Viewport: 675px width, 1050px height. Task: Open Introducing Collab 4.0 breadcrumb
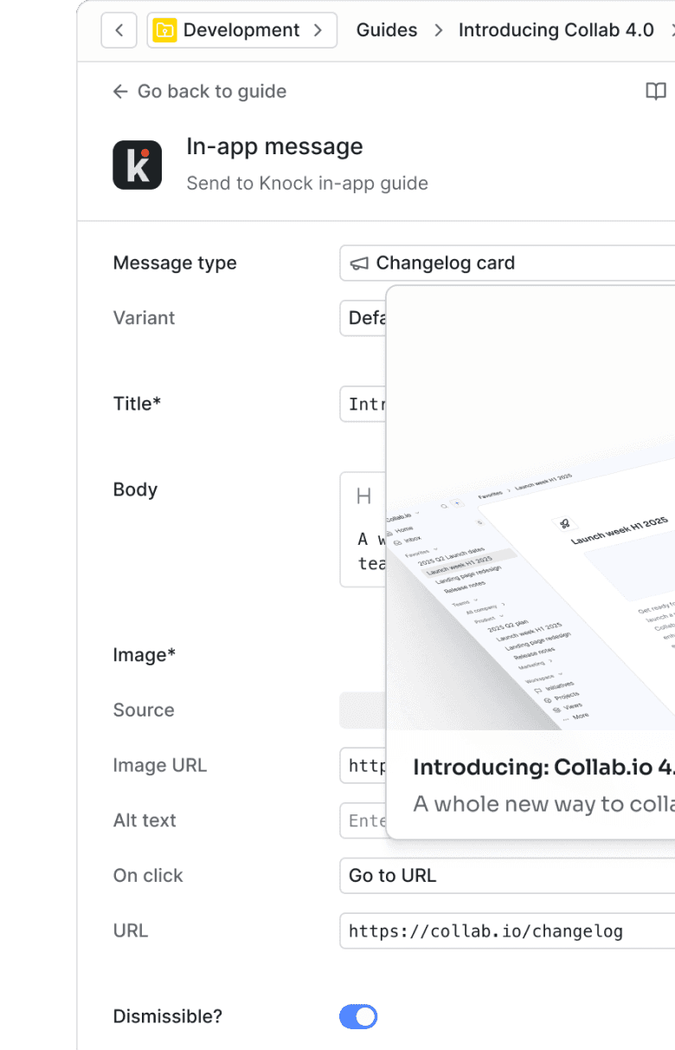click(x=556, y=30)
